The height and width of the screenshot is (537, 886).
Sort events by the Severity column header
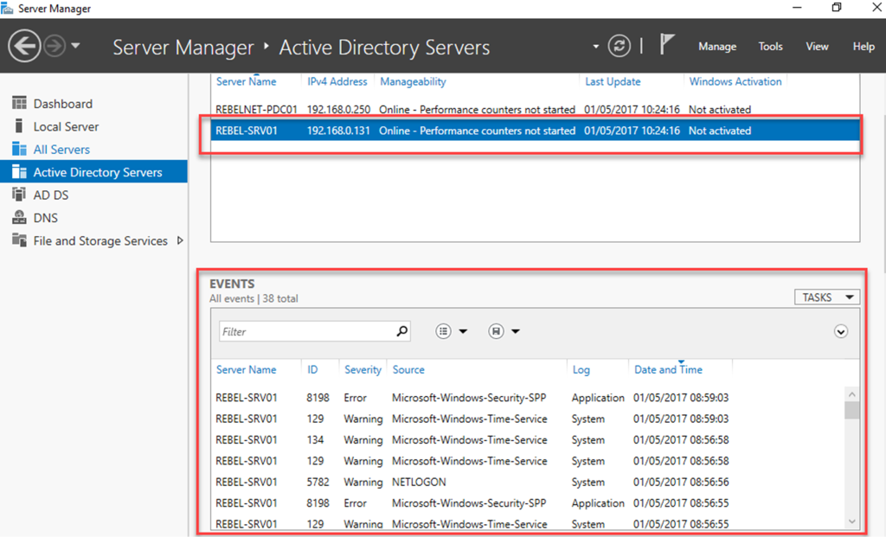coord(363,369)
